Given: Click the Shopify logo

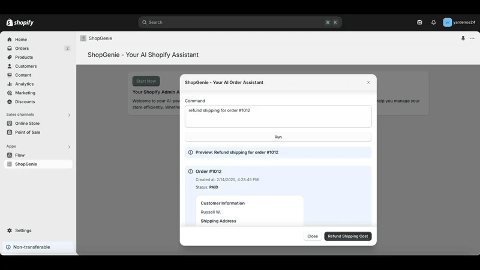Looking at the screenshot, I should [20, 22].
